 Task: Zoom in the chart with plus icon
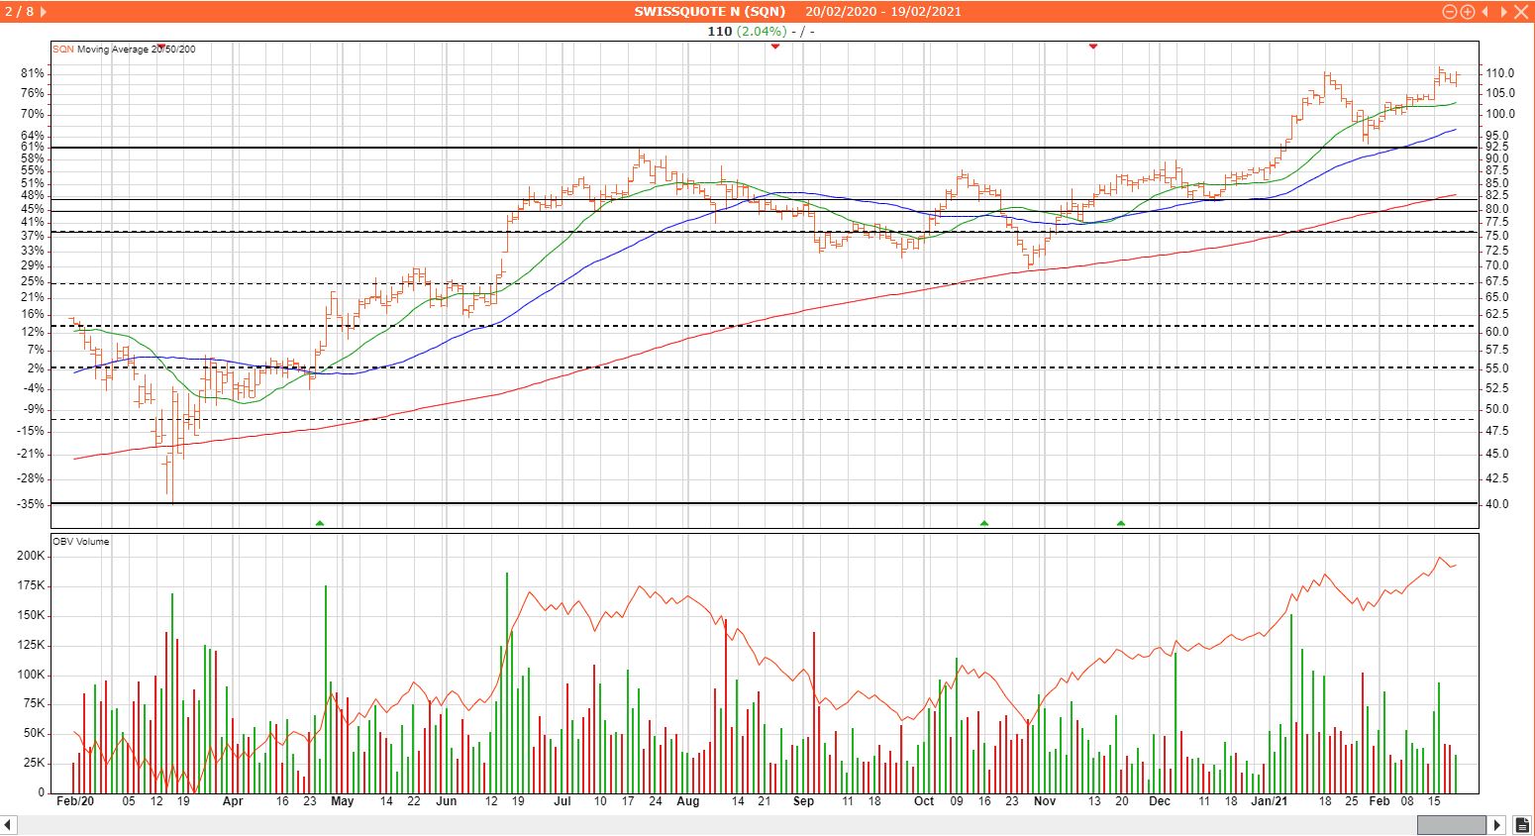(x=1468, y=12)
